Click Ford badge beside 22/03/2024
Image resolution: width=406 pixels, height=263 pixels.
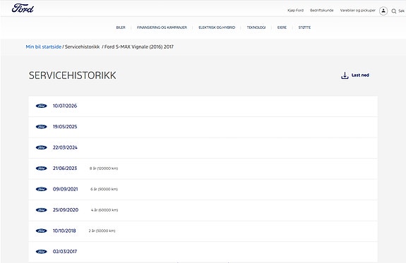42,147
